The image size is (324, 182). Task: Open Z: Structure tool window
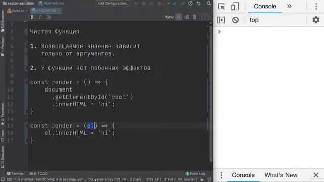pyautogui.click(x=2, y=157)
